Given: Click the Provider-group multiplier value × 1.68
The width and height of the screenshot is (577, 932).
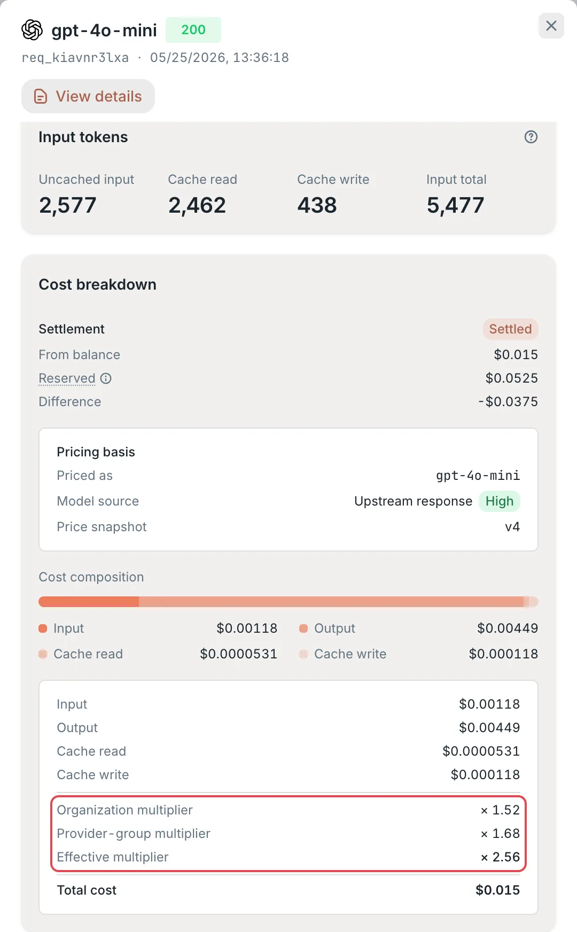Looking at the screenshot, I should [x=500, y=834].
